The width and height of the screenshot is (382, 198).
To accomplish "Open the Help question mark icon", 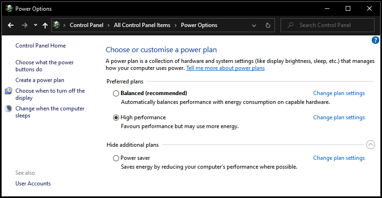I will pos(375,40).
